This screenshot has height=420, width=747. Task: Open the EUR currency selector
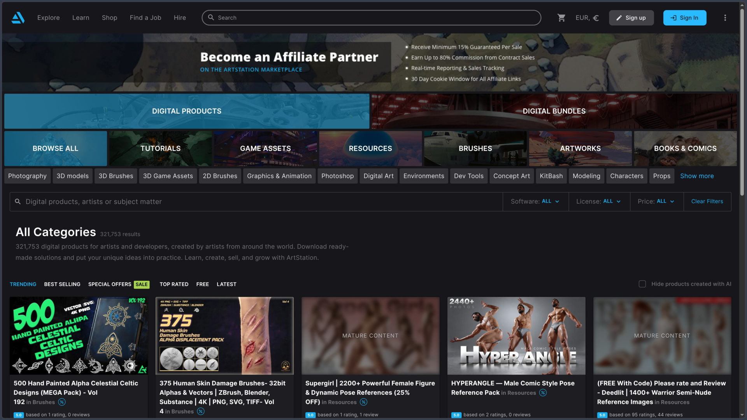pyautogui.click(x=587, y=18)
